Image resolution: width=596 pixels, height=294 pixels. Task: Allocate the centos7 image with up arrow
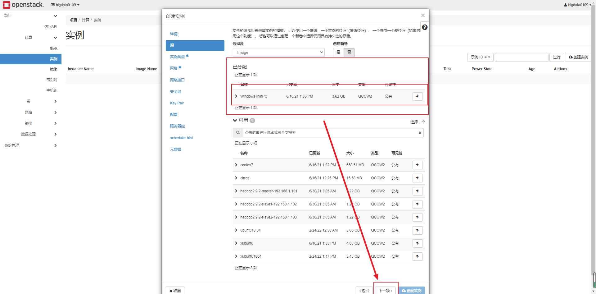click(x=418, y=165)
